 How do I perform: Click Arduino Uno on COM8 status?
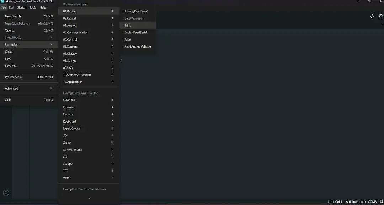click(x=361, y=202)
